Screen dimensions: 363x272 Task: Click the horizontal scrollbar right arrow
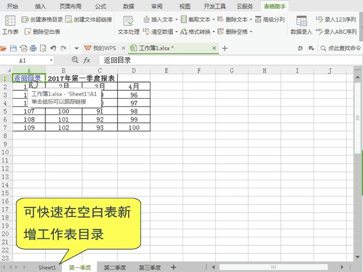(x=342, y=267)
